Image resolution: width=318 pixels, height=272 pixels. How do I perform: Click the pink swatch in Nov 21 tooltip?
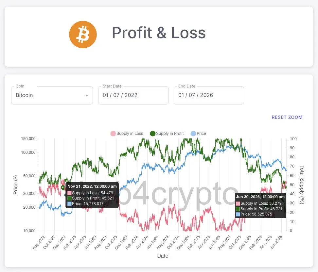pos(69,193)
